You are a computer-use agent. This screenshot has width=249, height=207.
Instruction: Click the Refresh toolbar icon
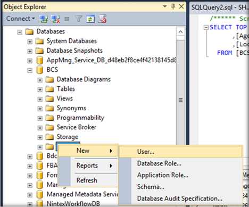[x=90, y=19]
